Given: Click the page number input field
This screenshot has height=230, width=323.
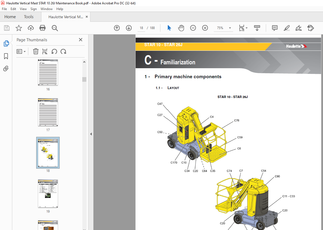Looking at the screenshot, I should (x=141, y=28).
